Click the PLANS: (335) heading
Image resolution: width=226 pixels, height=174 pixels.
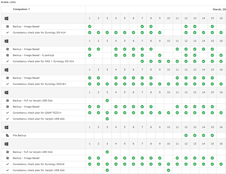(x=8, y=2)
